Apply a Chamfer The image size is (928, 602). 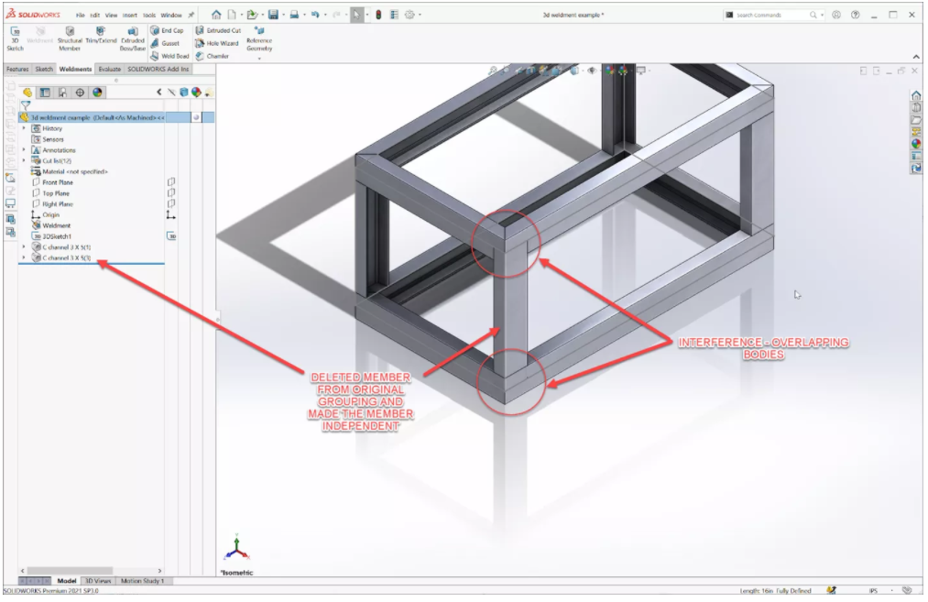pos(212,56)
